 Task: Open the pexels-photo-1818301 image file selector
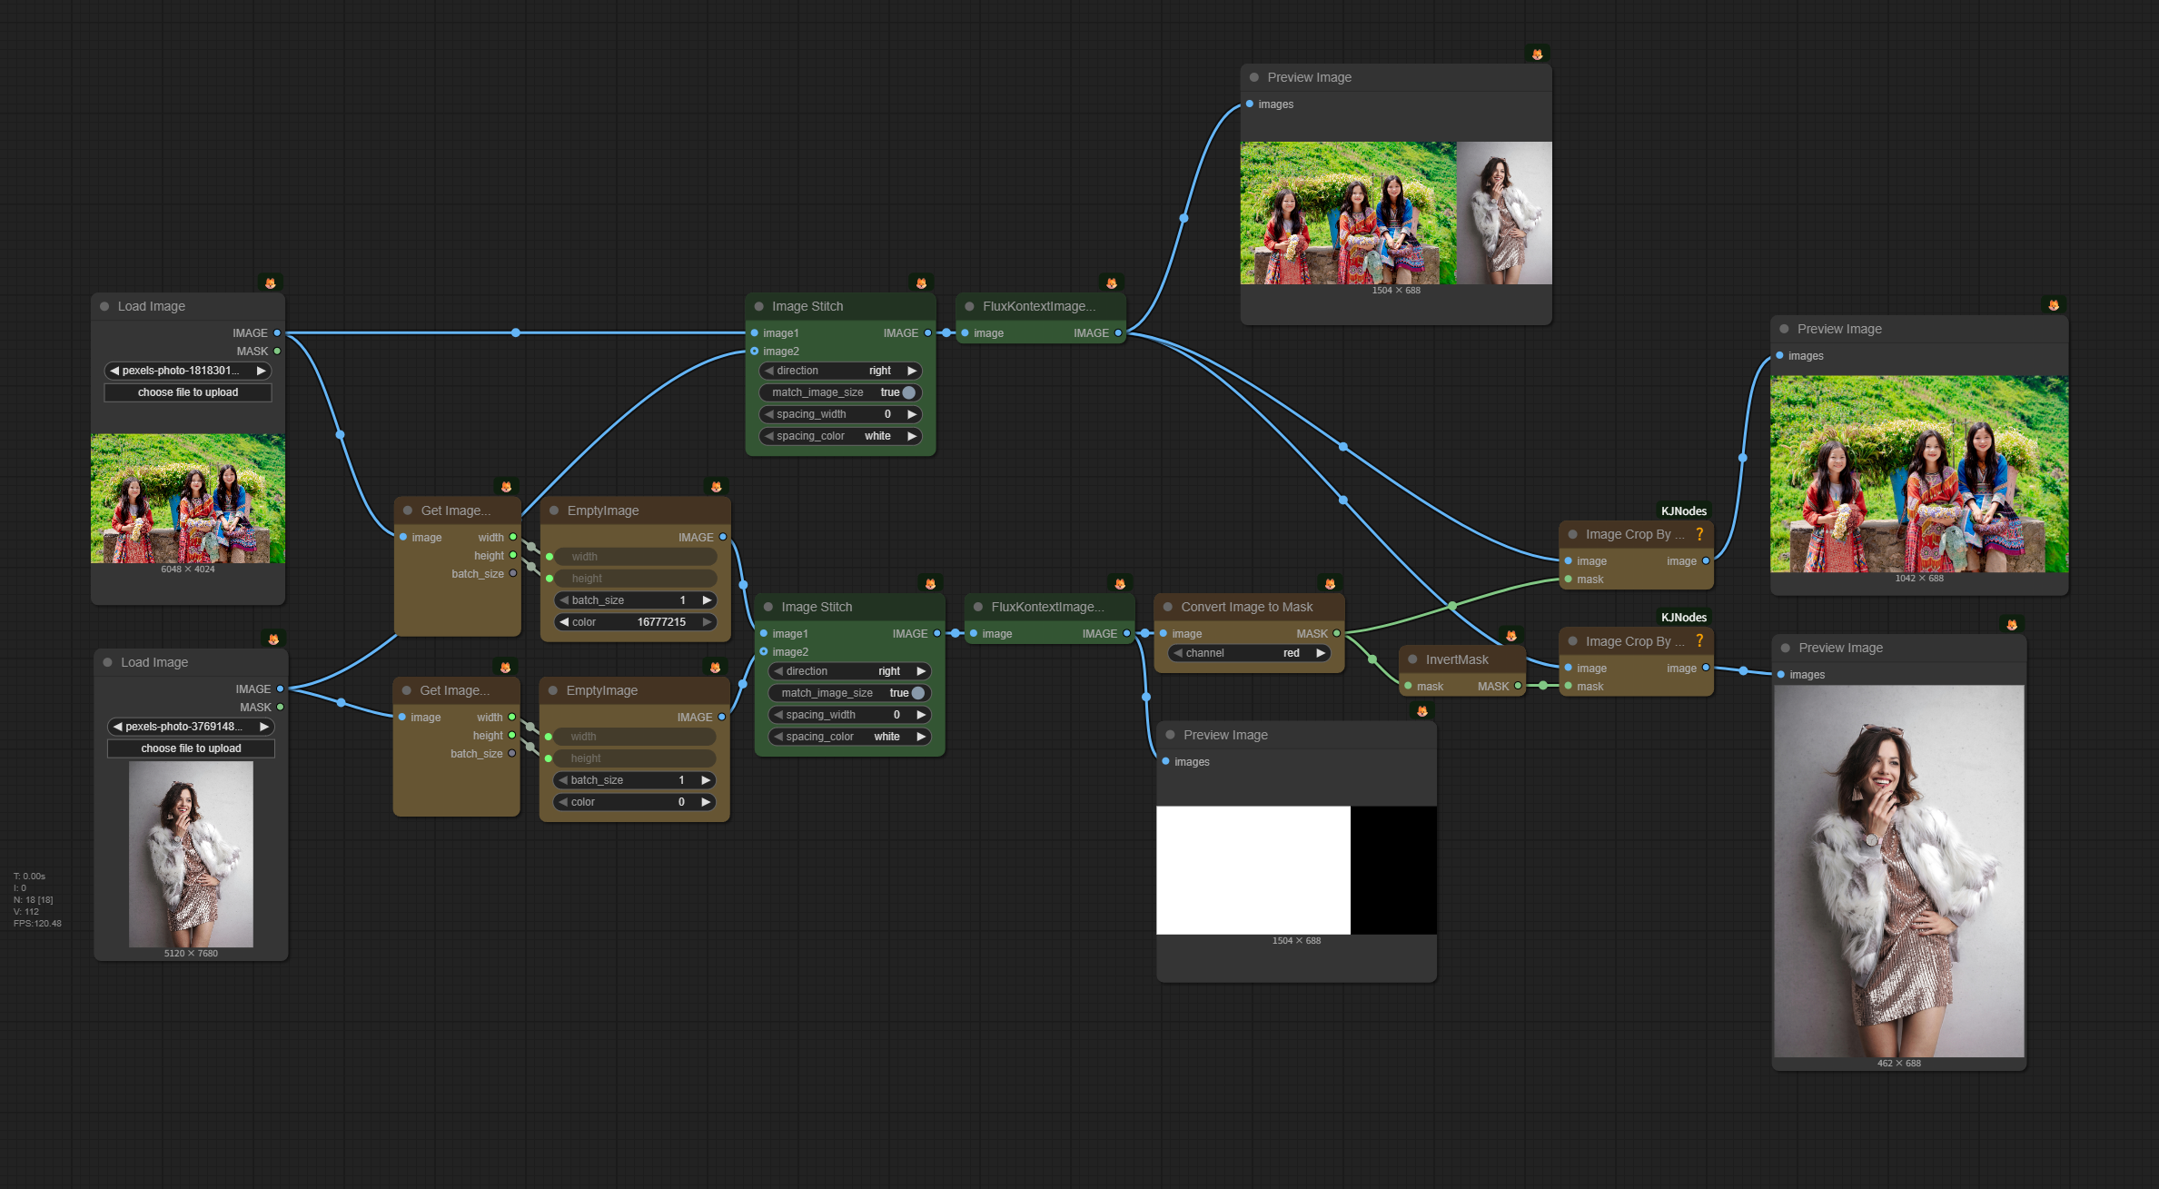point(187,371)
